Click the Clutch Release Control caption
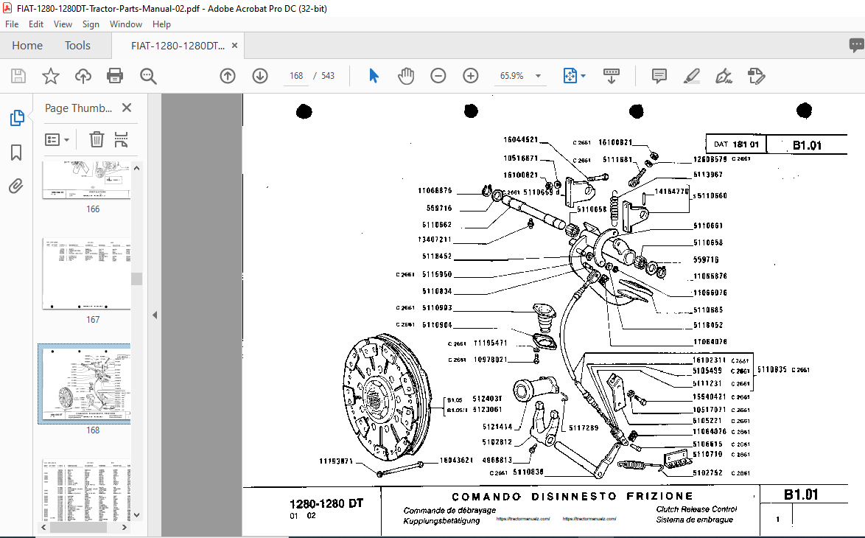This screenshot has height=538, width=865. point(696,509)
